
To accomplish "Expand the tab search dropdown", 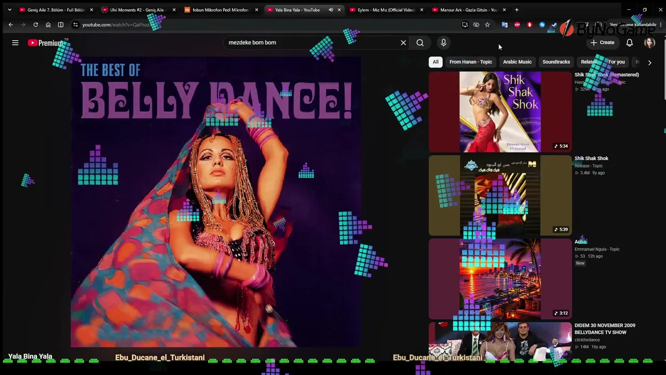I will click(9, 10).
